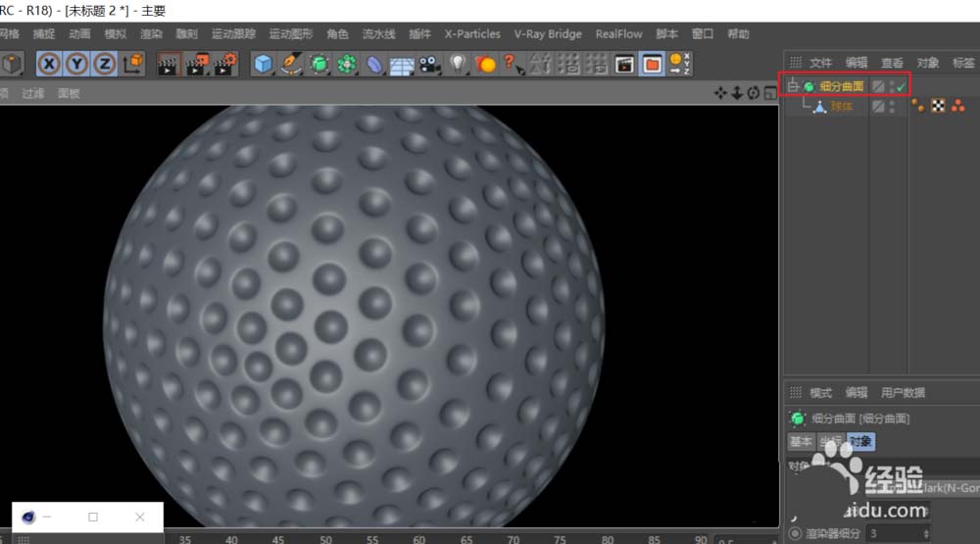Click the viewport rotate camera icon

point(753,93)
